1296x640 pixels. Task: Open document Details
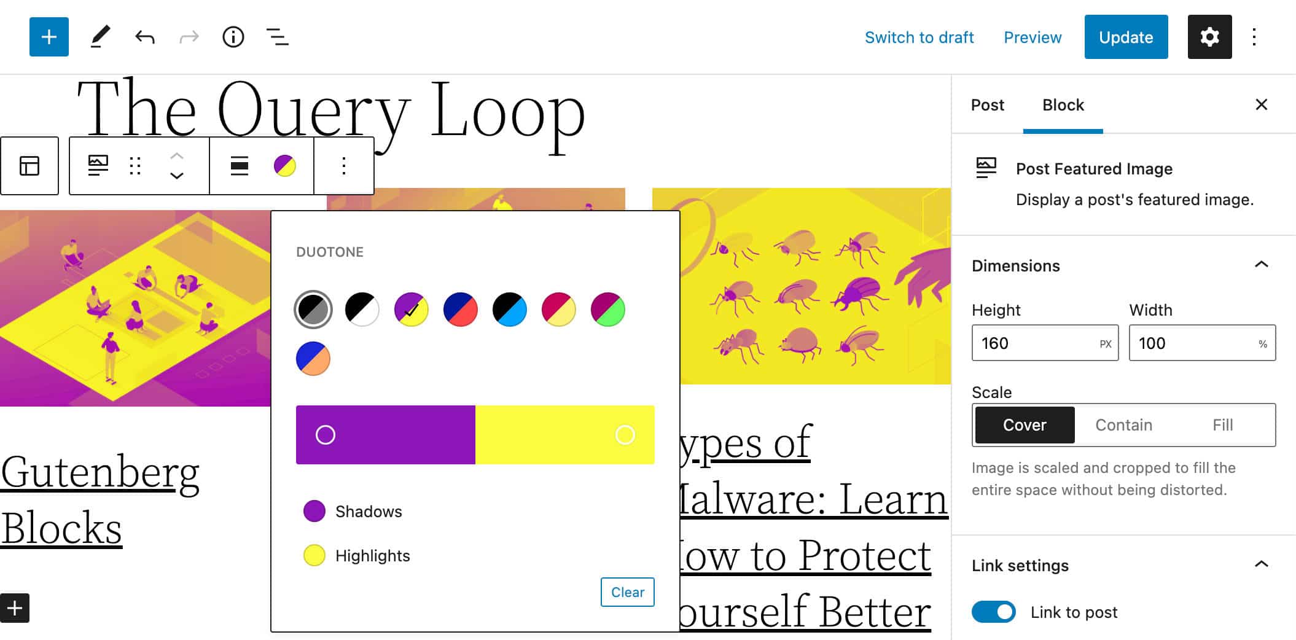233,37
